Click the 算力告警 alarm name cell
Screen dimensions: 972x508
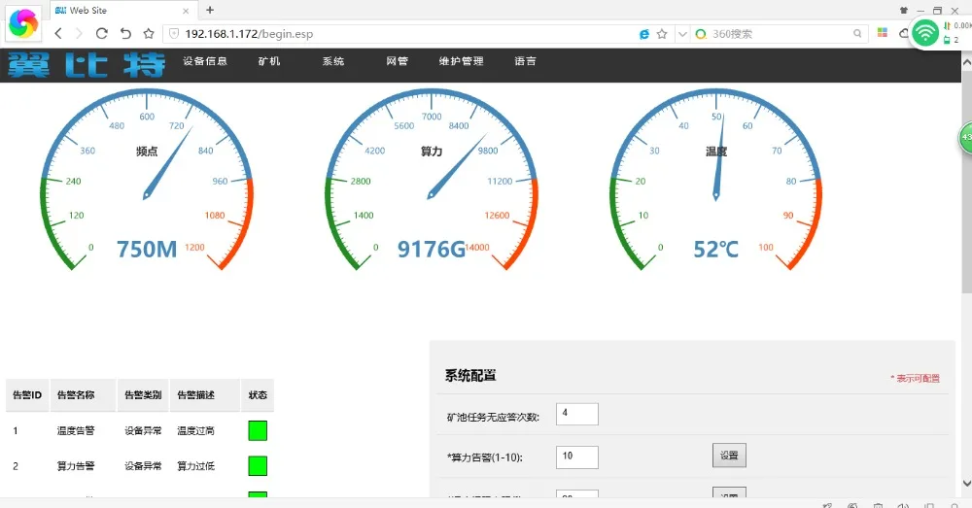[76, 466]
